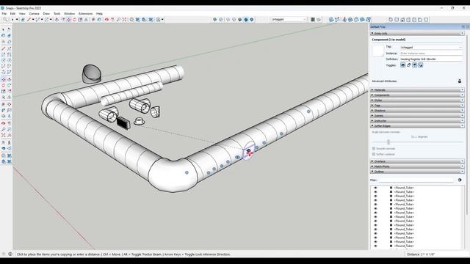Open the File menu

point(4,13)
